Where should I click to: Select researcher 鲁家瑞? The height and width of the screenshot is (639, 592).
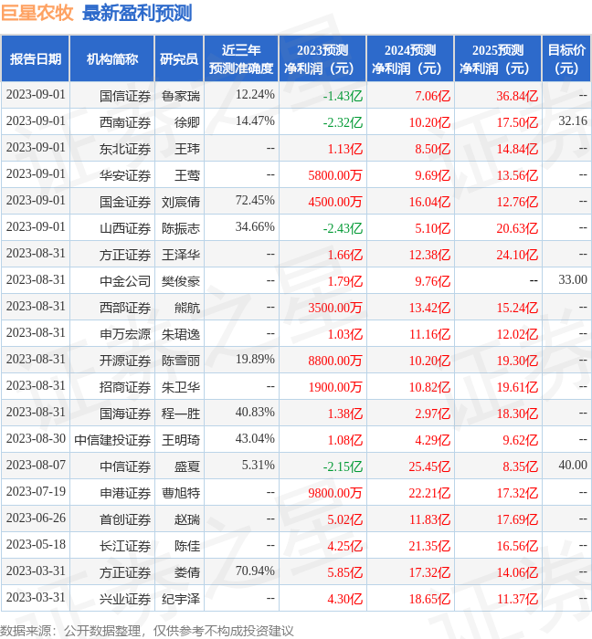click(181, 96)
